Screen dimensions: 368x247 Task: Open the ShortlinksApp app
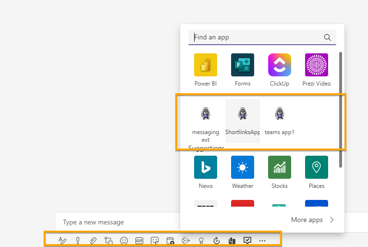243,121
